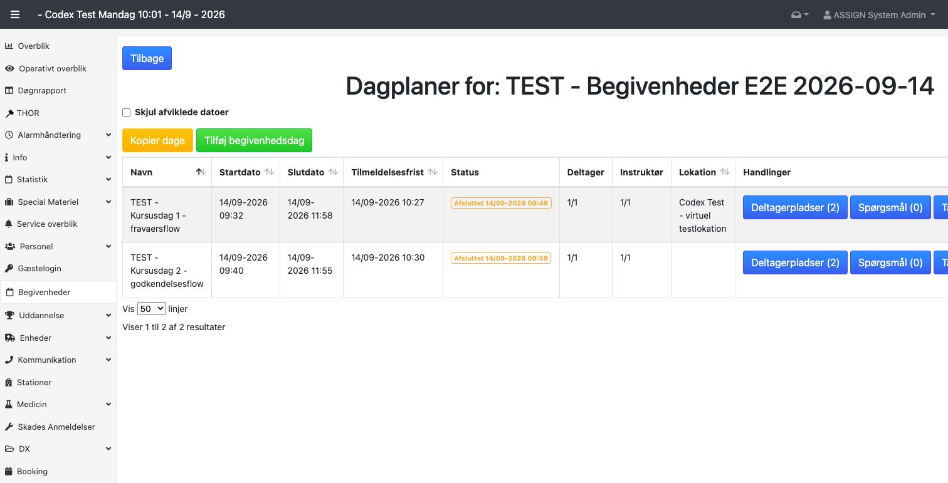
Task: Click the Døgnrapport table icon
Action: click(9, 90)
